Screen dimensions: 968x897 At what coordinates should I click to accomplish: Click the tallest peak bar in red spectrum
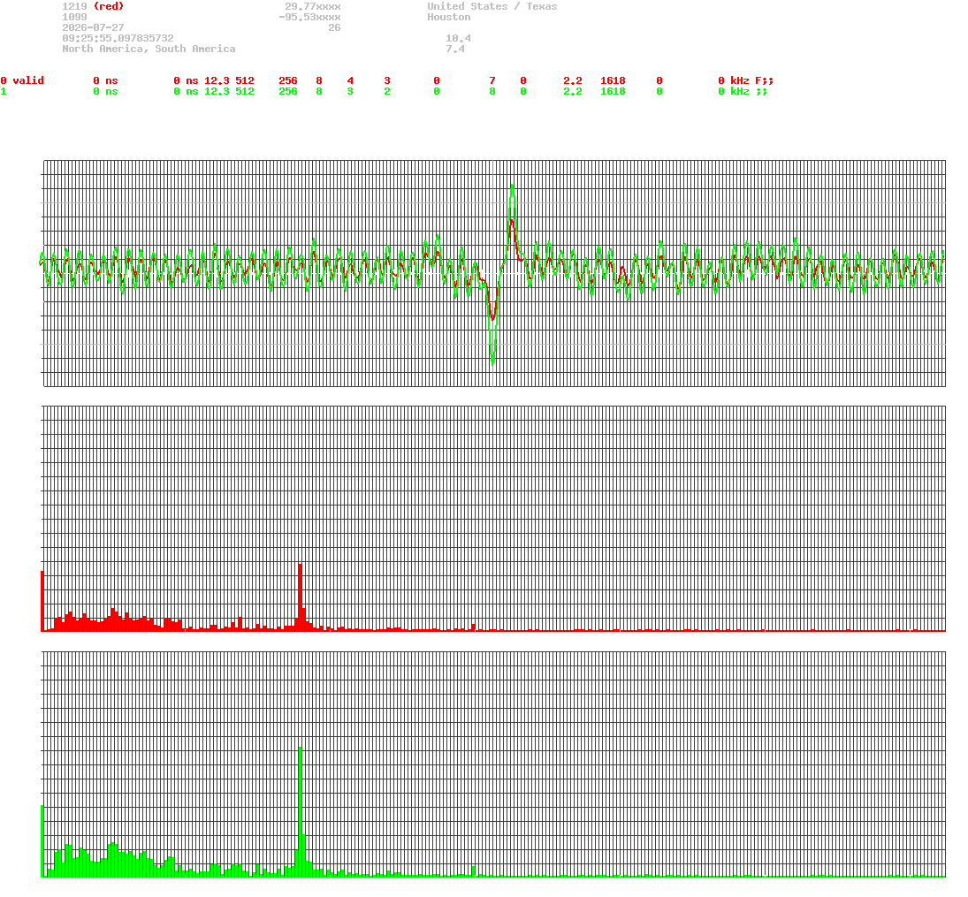[x=300, y=597]
